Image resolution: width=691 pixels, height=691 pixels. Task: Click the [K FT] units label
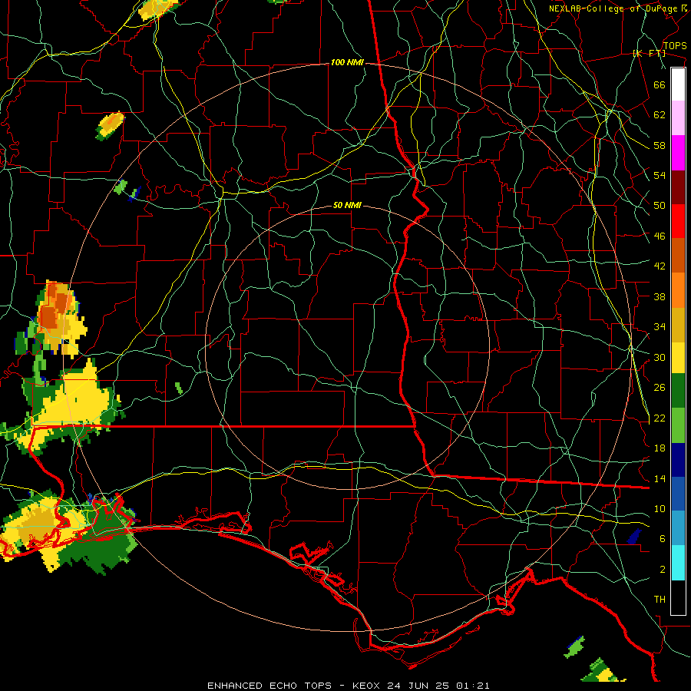coord(649,53)
